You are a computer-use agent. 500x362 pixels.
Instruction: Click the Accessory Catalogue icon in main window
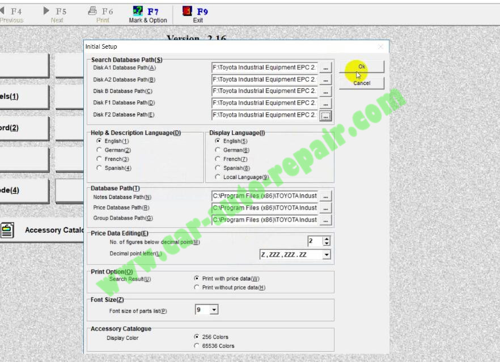[7, 230]
